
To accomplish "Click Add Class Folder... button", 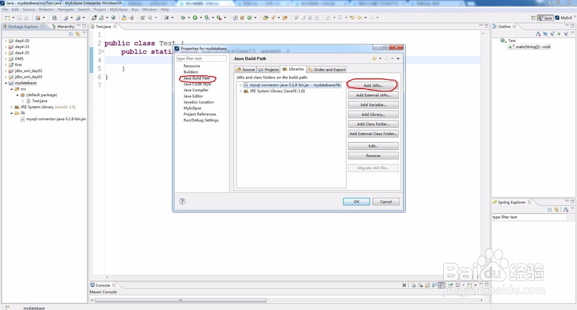I will click(373, 124).
